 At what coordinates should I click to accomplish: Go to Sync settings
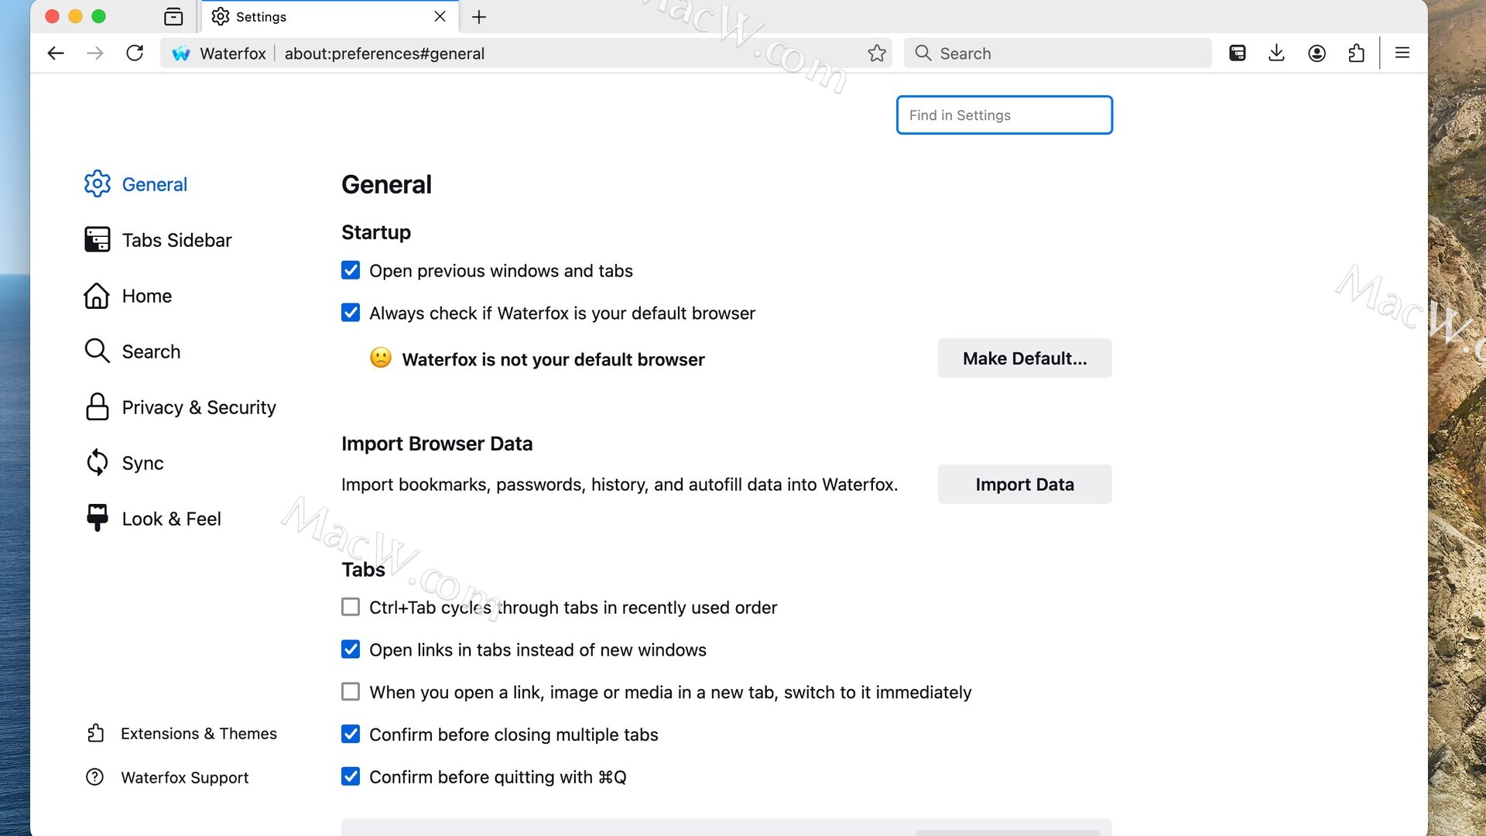pos(142,463)
